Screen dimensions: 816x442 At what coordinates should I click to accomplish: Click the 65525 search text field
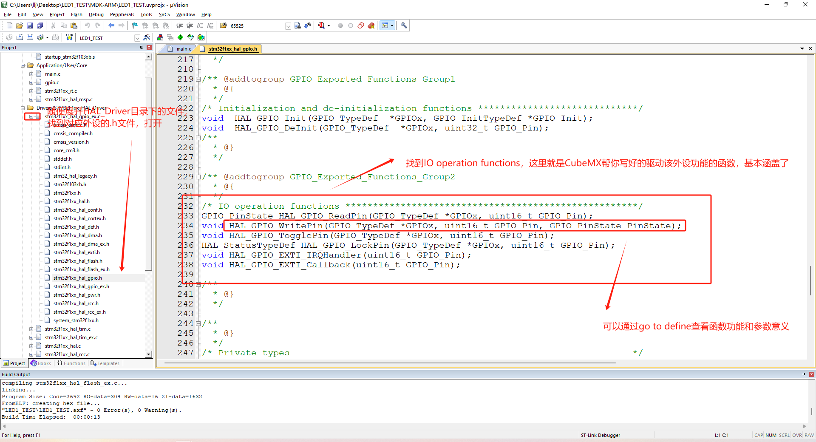[x=256, y=26]
